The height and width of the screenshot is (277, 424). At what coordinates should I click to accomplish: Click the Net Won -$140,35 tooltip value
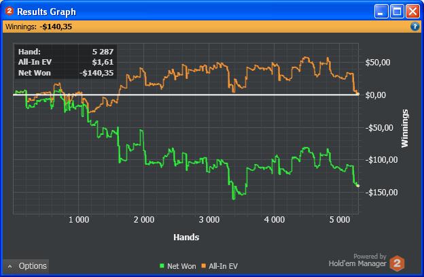point(96,73)
